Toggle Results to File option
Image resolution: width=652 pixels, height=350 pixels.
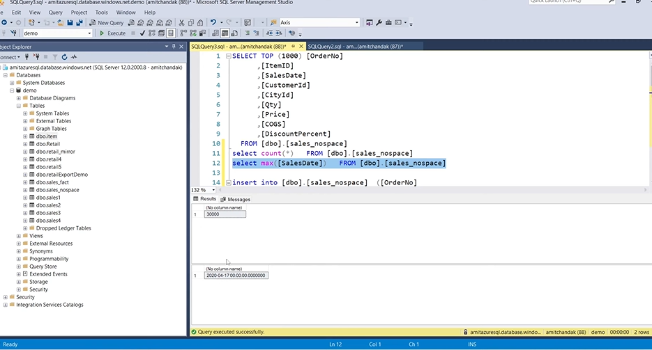pyautogui.click(x=234, y=33)
